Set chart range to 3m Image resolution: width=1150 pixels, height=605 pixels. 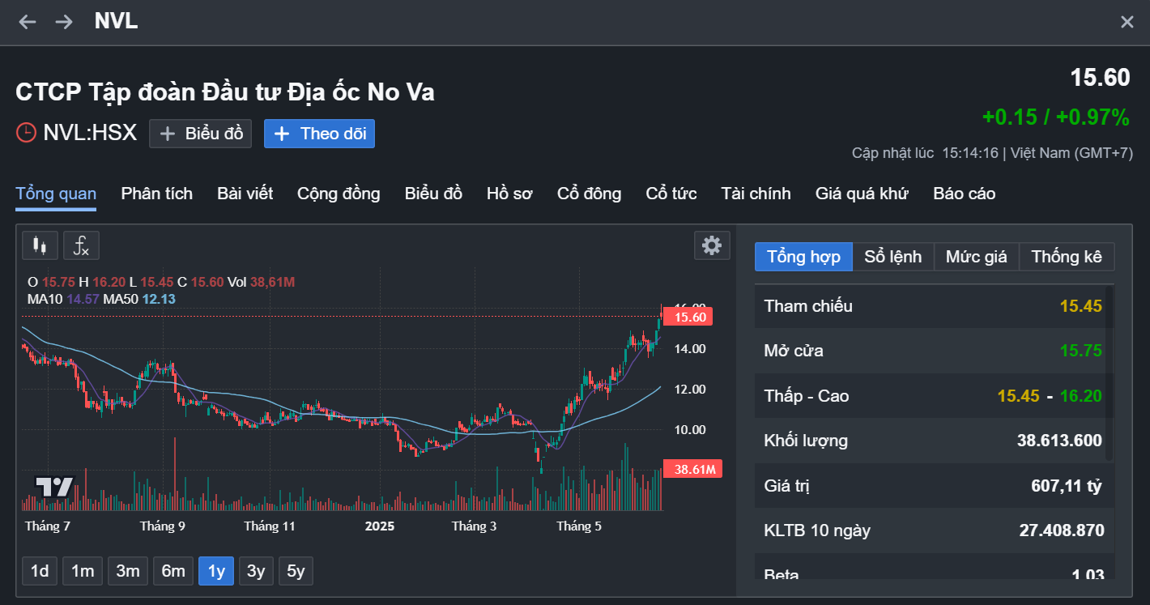coord(128,571)
